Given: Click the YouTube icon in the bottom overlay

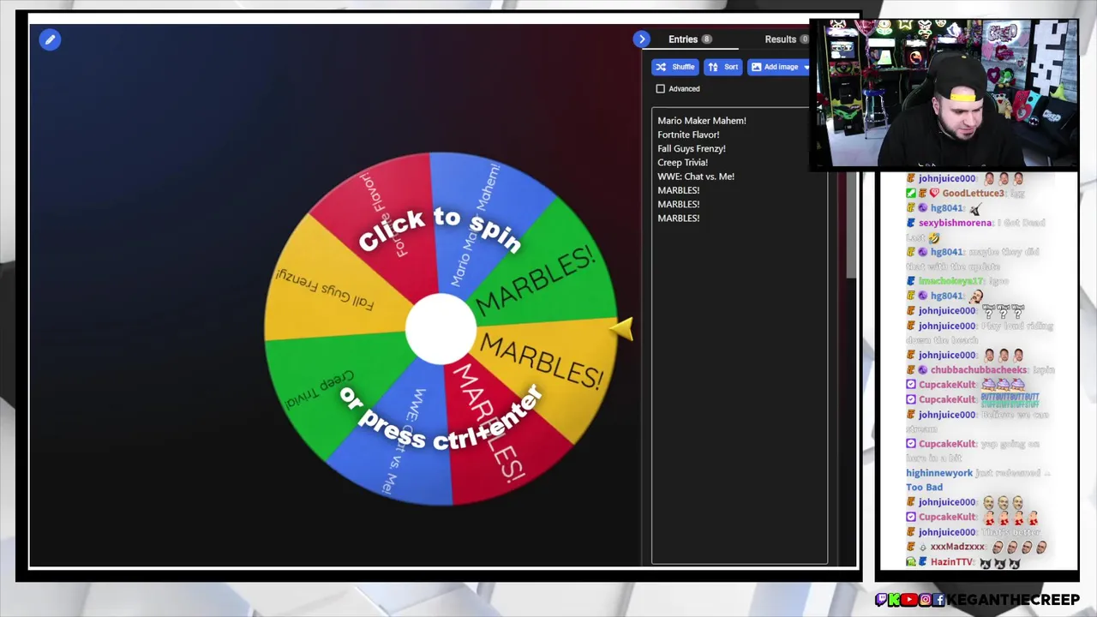Looking at the screenshot, I should tap(909, 600).
